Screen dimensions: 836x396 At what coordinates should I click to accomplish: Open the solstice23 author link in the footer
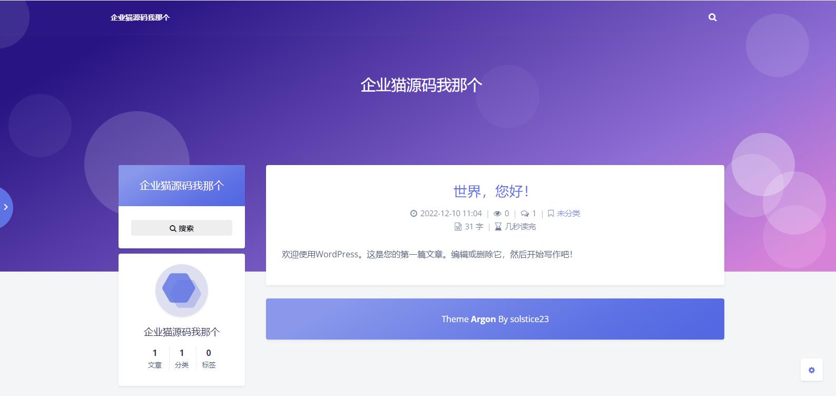[529, 319]
